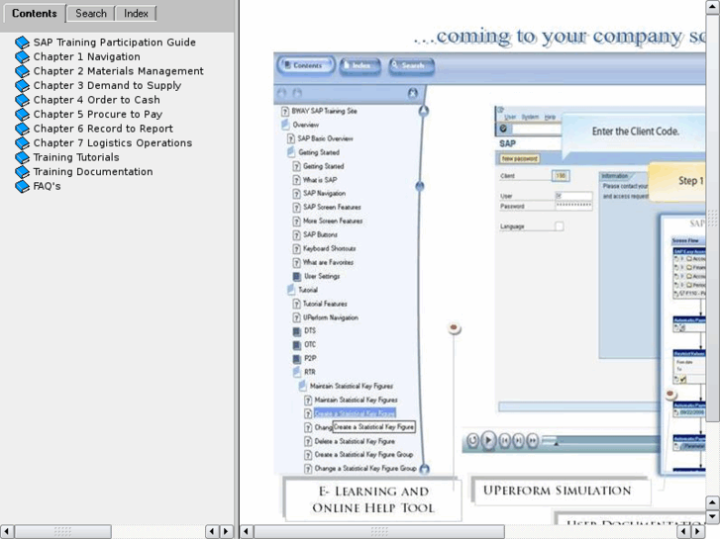The width and height of the screenshot is (720, 539).
Task: Open Chapter 7 Logistics Operations entry
Action: pyautogui.click(x=113, y=143)
